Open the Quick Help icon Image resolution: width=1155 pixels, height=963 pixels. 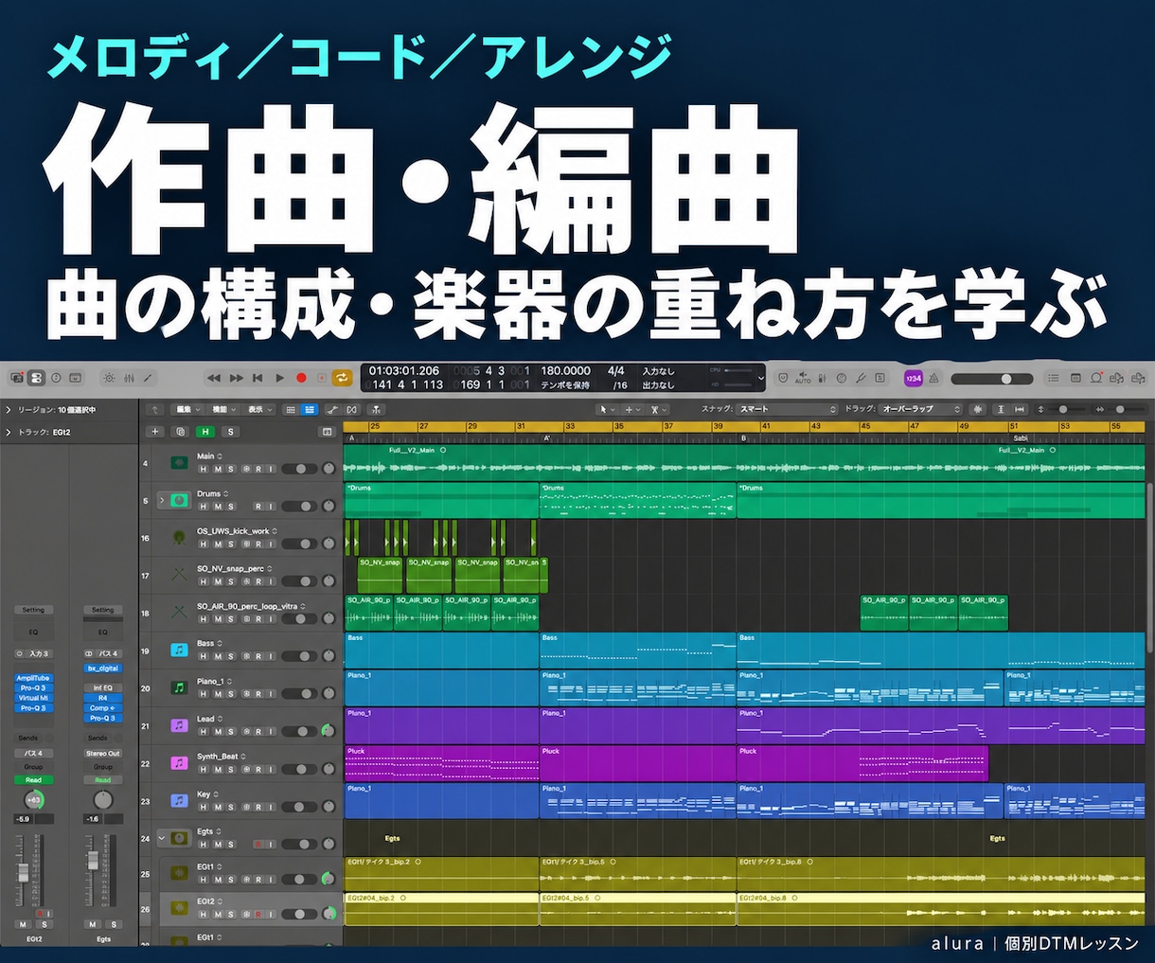(x=56, y=378)
